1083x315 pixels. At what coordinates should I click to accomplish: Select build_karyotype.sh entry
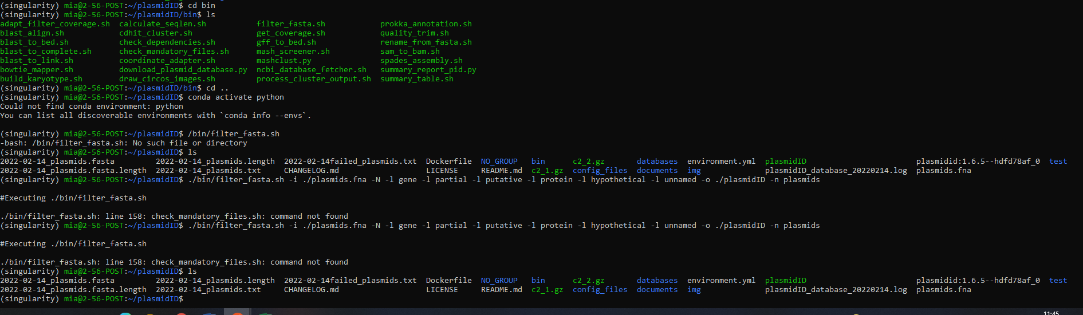point(41,79)
